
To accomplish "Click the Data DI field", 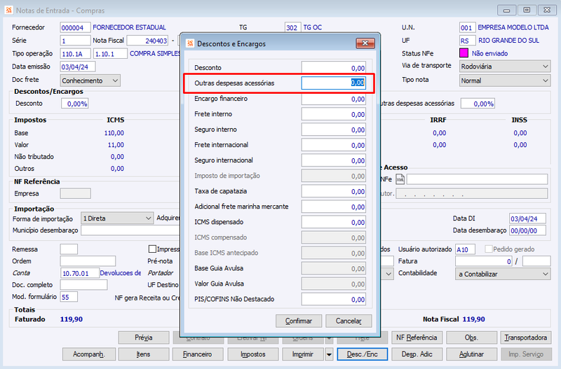I will point(528,218).
